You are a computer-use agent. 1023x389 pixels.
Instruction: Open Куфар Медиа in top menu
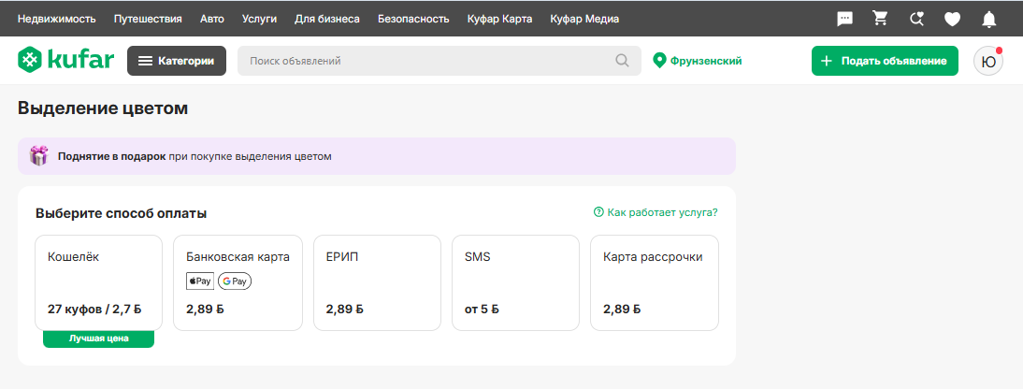click(x=584, y=19)
